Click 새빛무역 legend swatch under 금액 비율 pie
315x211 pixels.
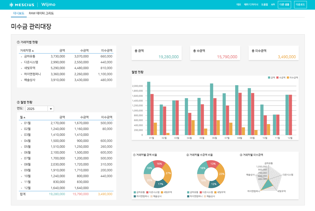(x=162, y=192)
